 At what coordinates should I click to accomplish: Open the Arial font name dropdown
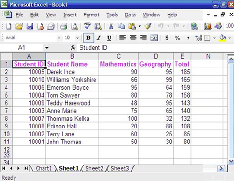[x=59, y=38]
